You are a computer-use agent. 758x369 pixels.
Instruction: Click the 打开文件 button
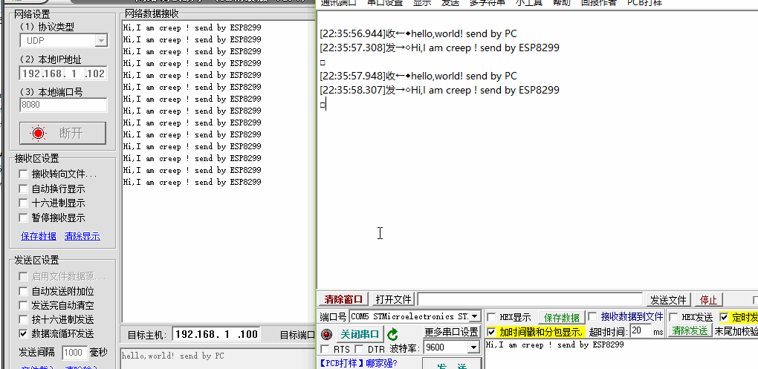394,299
